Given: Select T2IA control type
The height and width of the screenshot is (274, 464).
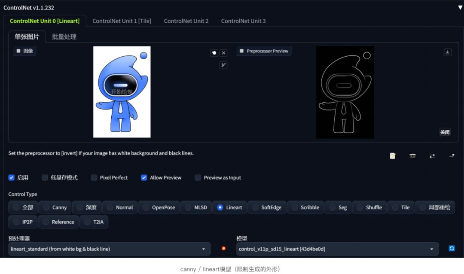Looking at the screenshot, I should coord(94,222).
